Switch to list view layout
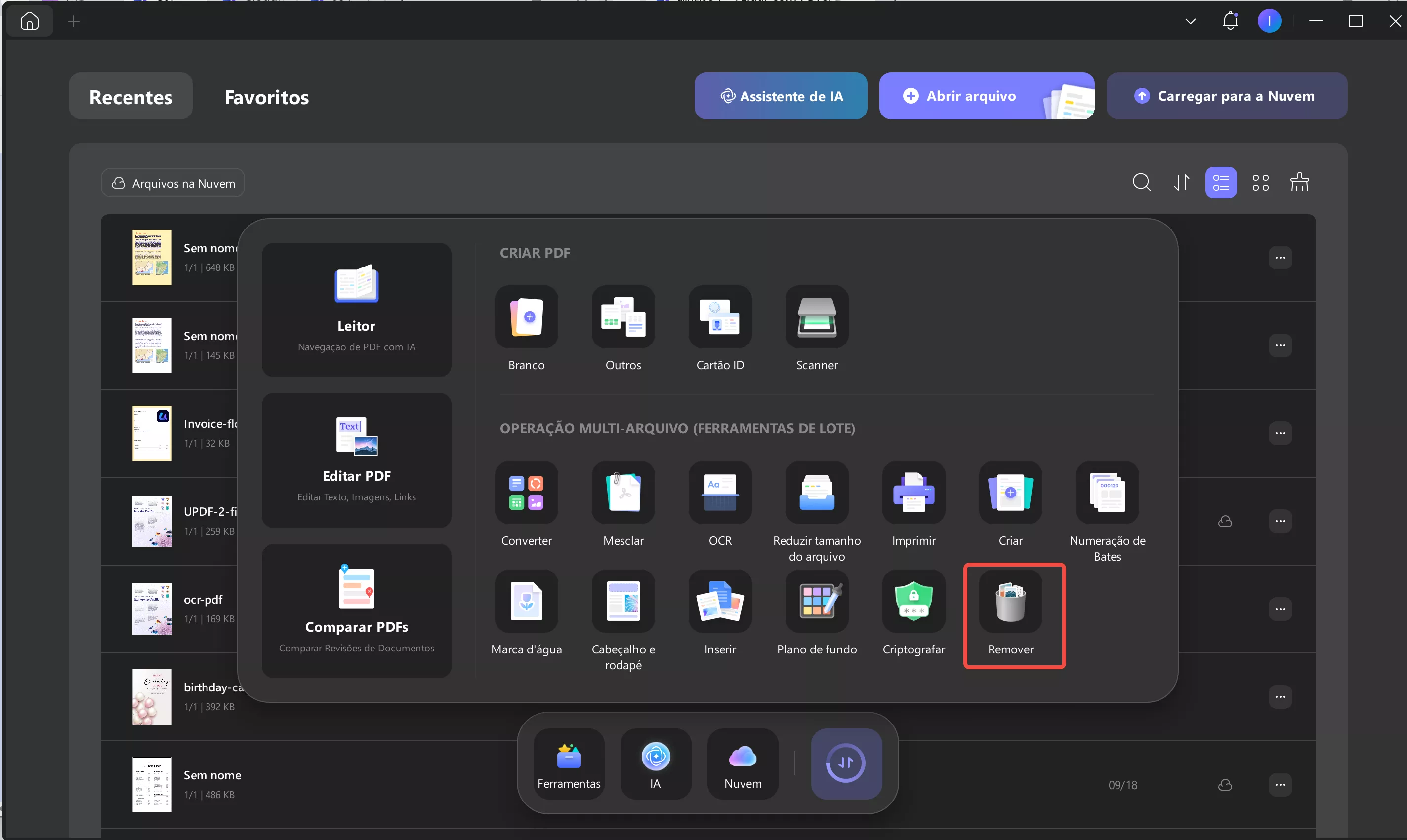This screenshot has width=1407, height=840. pyautogui.click(x=1221, y=183)
